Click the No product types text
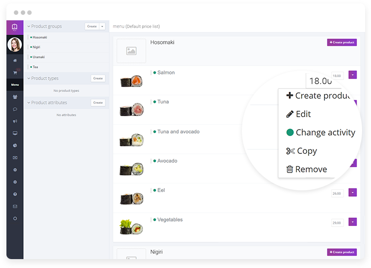This screenshot has width=371, height=268. [66, 90]
